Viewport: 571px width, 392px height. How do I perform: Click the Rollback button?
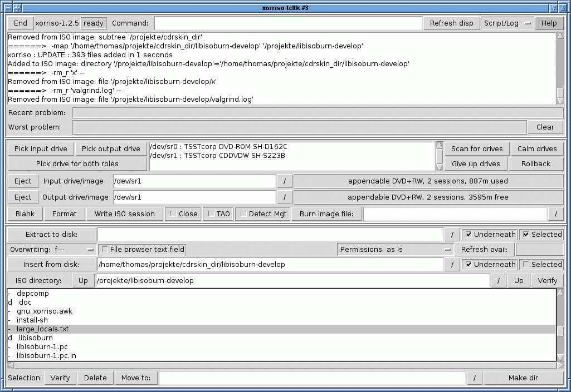click(x=536, y=164)
